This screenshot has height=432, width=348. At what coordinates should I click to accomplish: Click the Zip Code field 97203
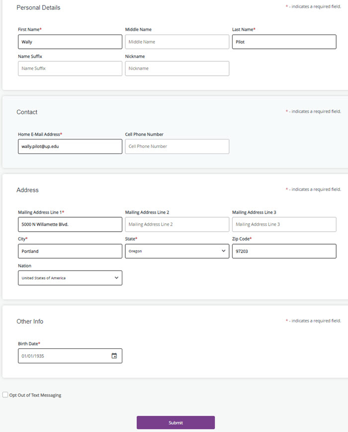pos(284,251)
